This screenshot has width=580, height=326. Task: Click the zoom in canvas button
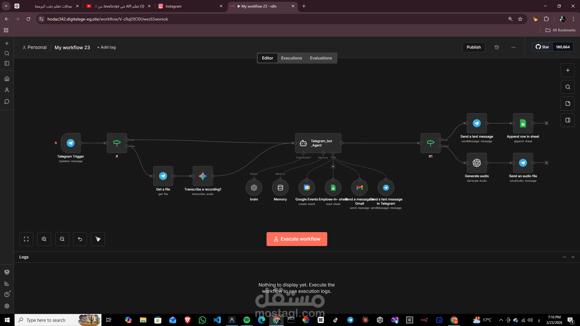click(44, 239)
